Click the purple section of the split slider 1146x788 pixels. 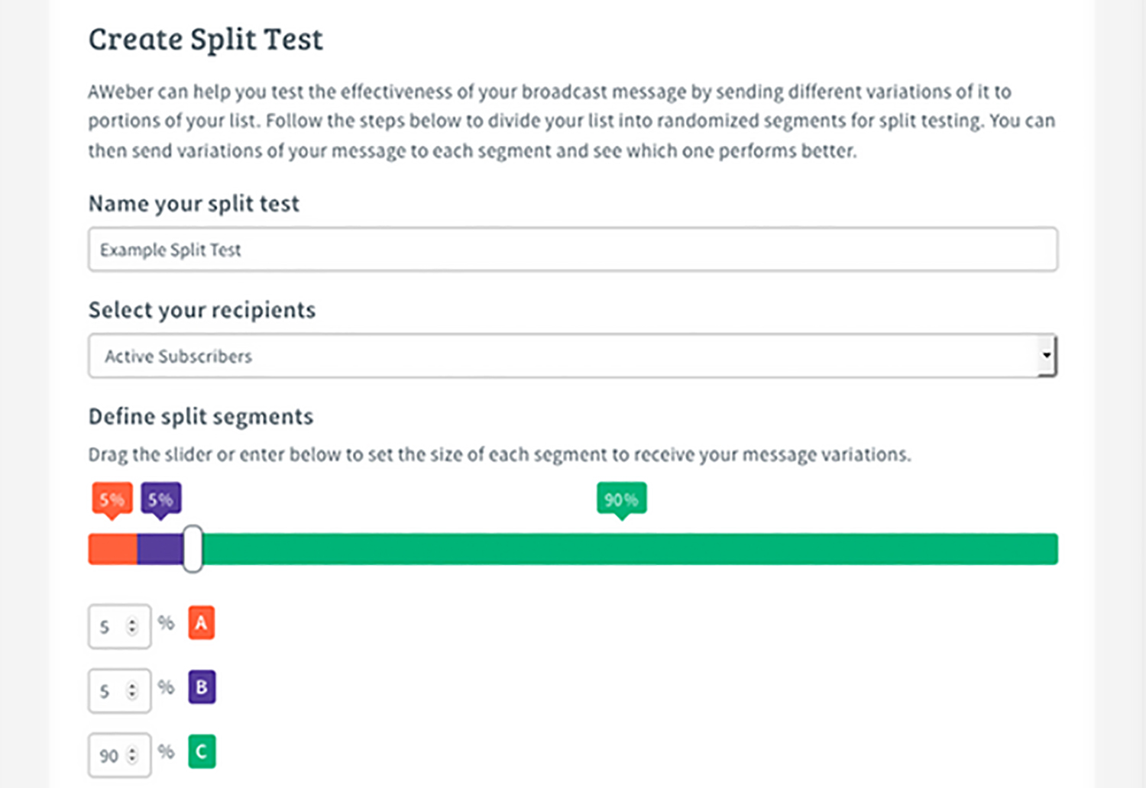coord(160,548)
